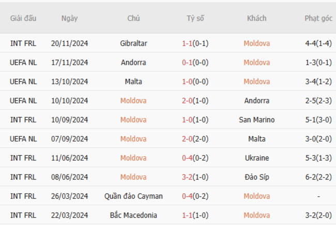Click Andorra in the 17/11/2024 row

pyautogui.click(x=133, y=62)
